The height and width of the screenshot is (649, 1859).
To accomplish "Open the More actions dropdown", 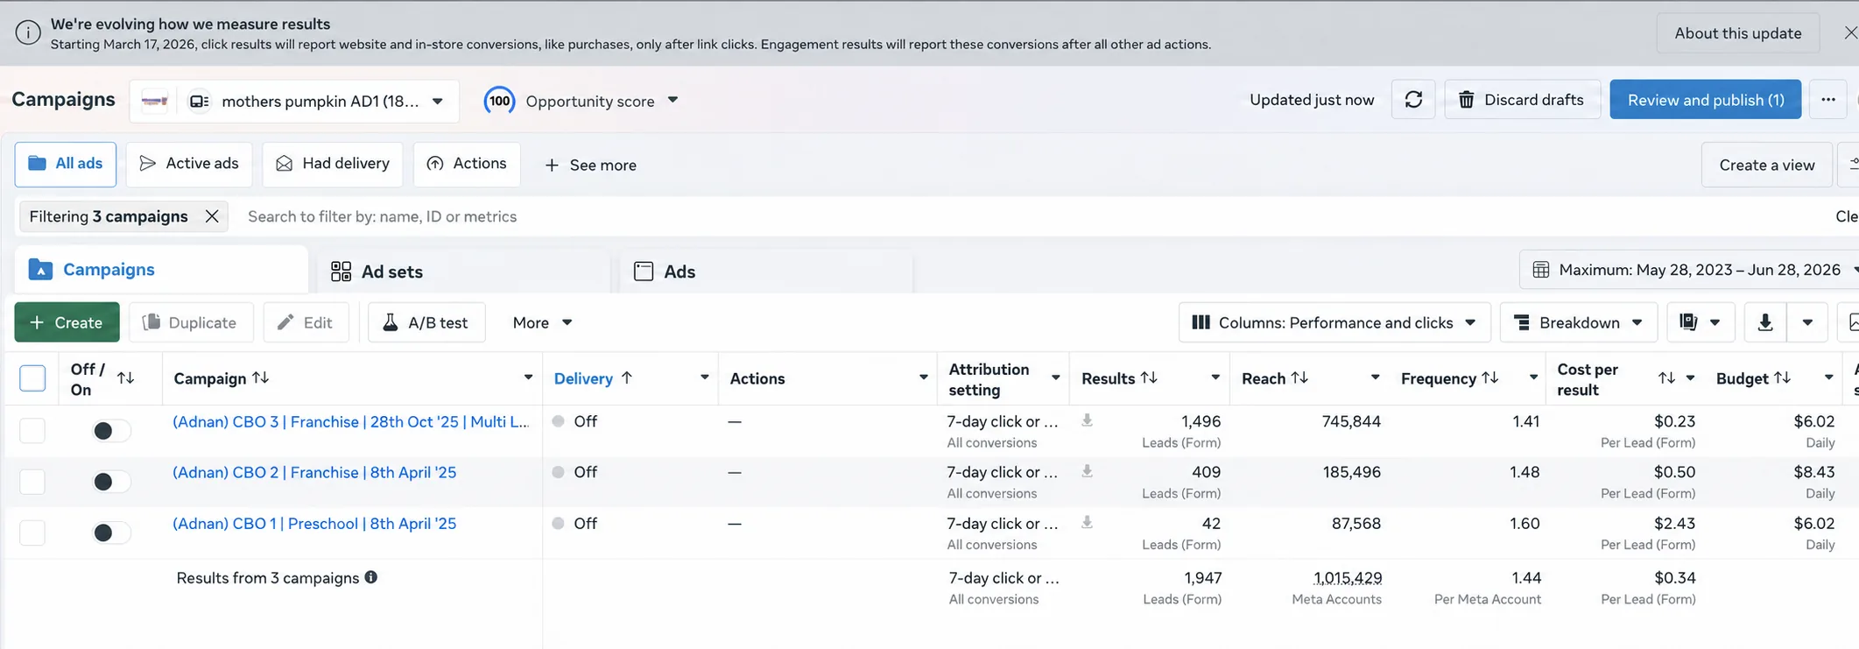I will [x=542, y=322].
